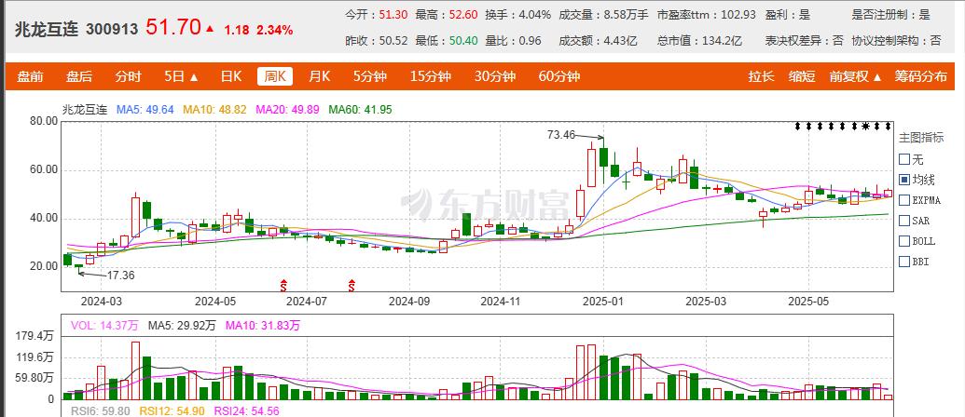
Task: Open the 前复权 adjustment dropdown
Action: pyautogui.click(x=856, y=76)
